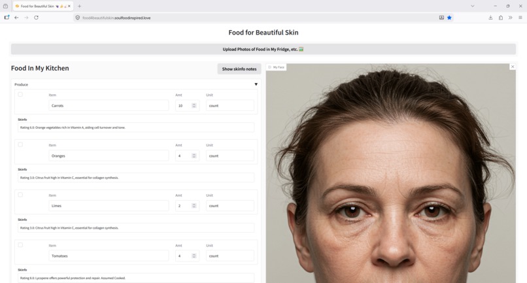
Task: Edit the Carrots unit field
Action: (x=230, y=105)
